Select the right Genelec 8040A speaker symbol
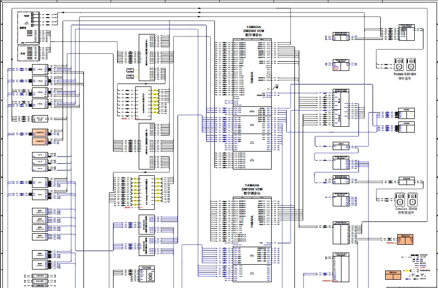The height and width of the screenshot is (288, 438). [x=412, y=200]
